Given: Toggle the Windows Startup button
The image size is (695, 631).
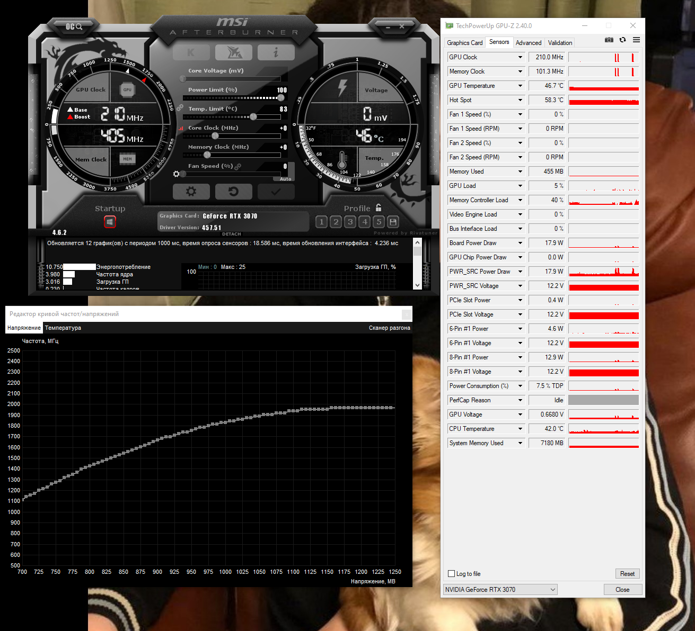Looking at the screenshot, I should [x=110, y=222].
